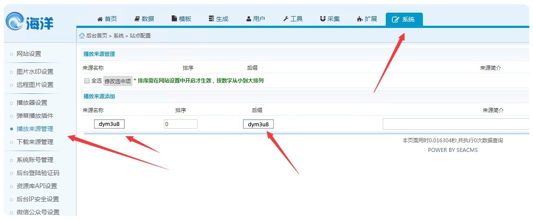This screenshot has width=533, height=220.
Task: Open the 生成 generate tab
Action: point(218,19)
